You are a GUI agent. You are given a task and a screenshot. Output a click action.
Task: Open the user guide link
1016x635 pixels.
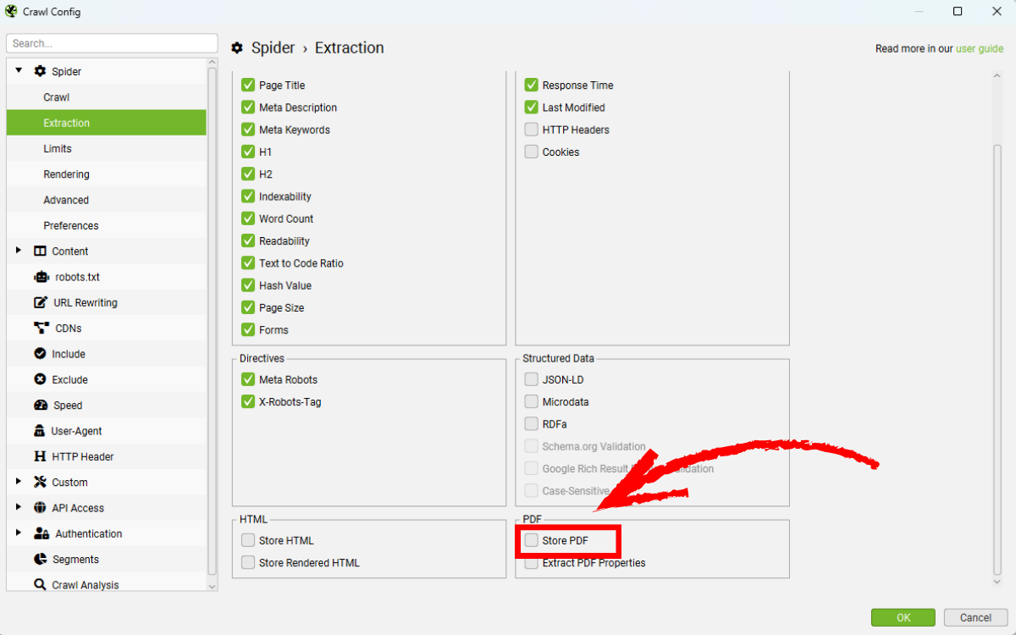tap(980, 49)
